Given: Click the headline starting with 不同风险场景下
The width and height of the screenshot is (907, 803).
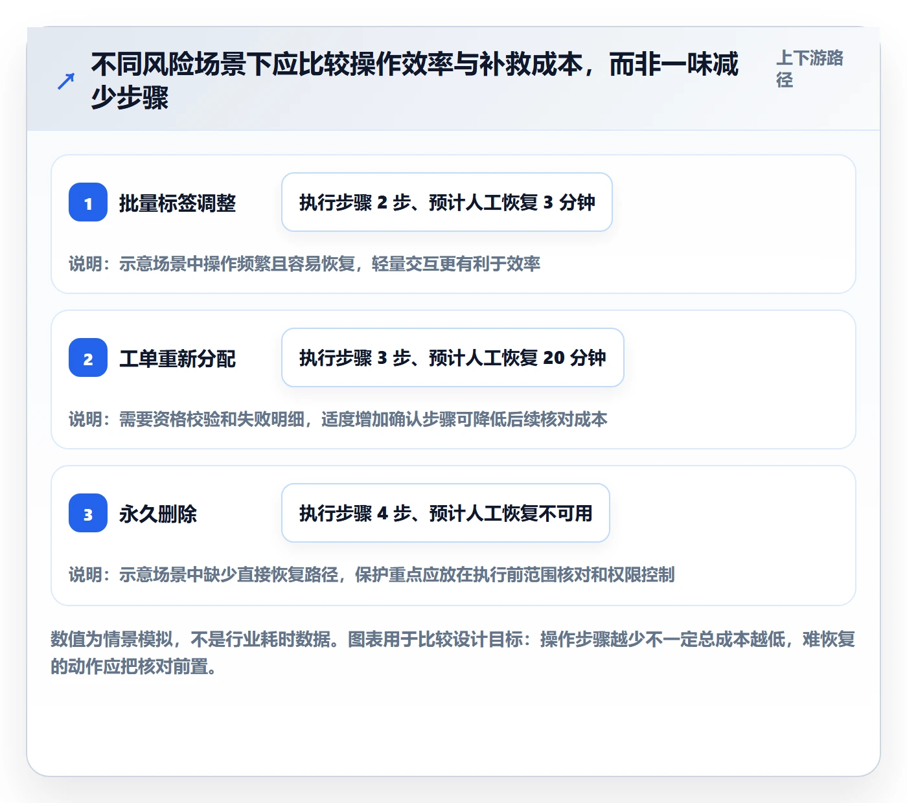Looking at the screenshot, I should click(x=415, y=81).
